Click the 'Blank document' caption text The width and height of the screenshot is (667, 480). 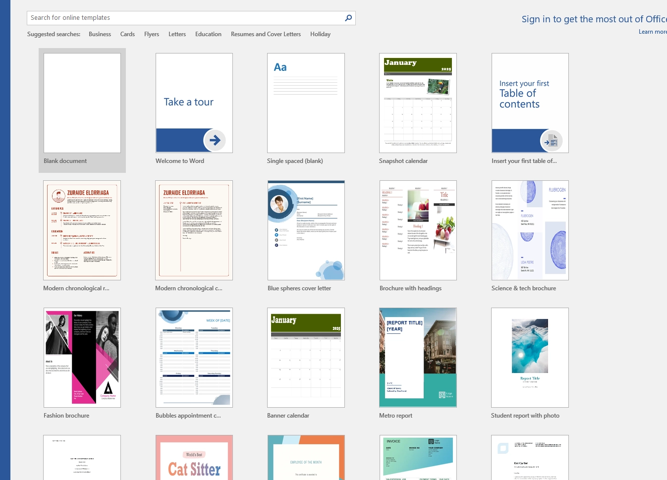pyautogui.click(x=65, y=161)
